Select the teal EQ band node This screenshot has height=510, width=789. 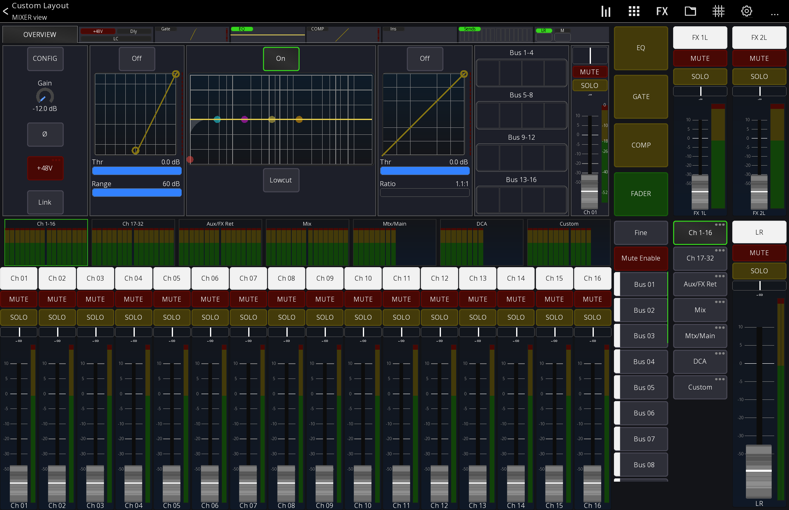coord(217,120)
